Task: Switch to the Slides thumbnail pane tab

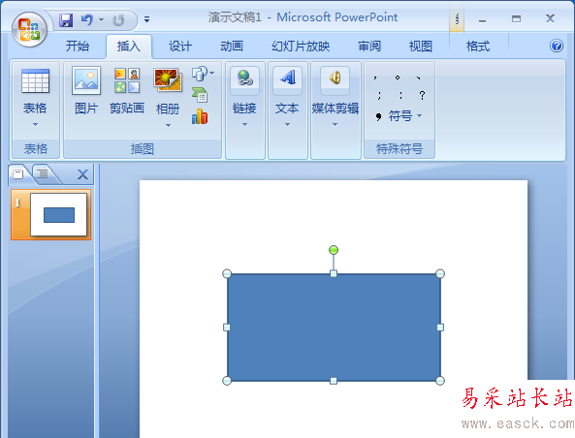Action: pos(18,173)
